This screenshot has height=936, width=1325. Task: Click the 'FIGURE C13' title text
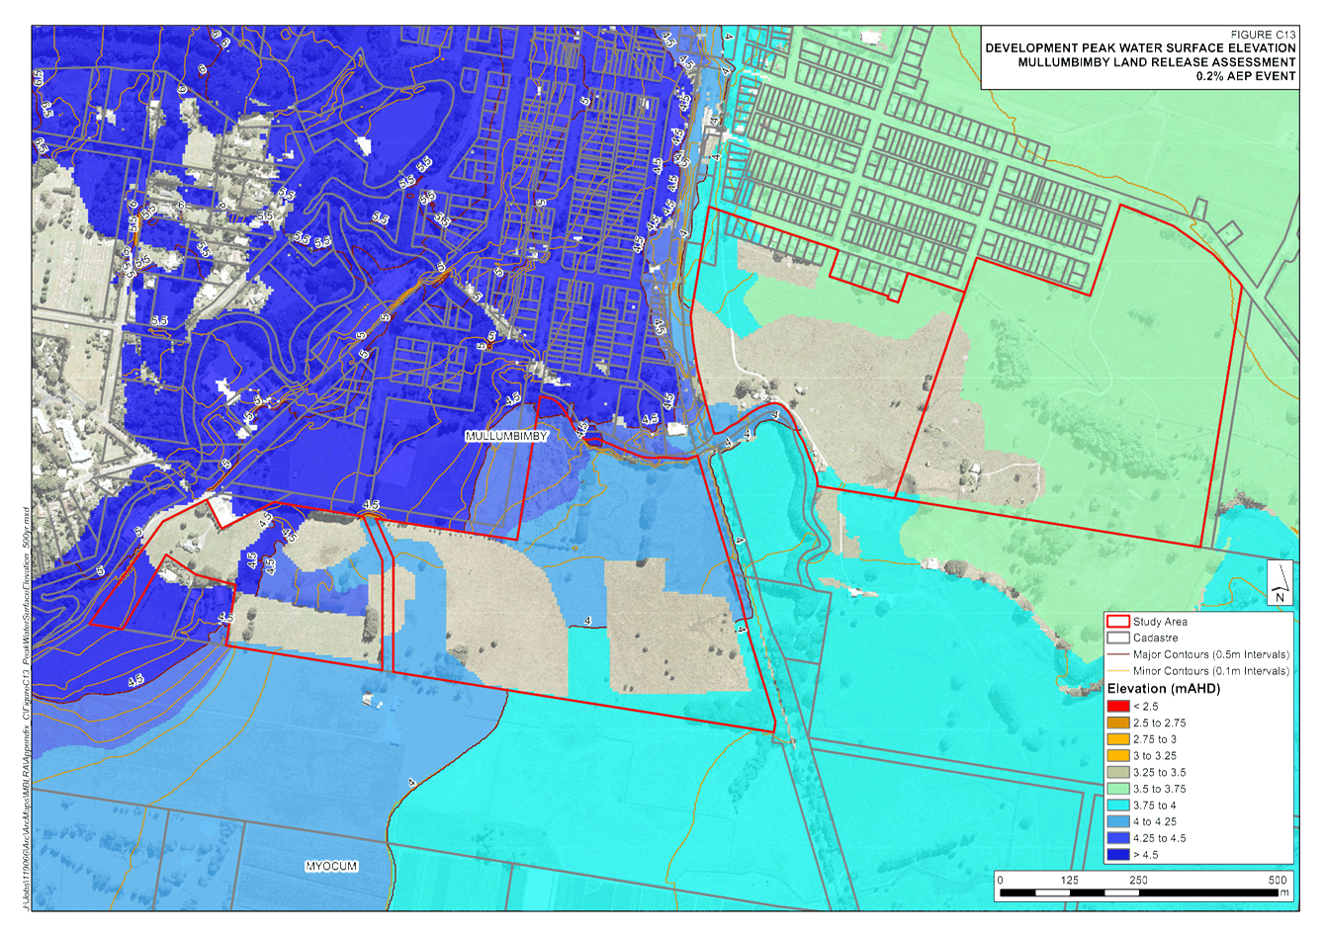(x=1263, y=35)
